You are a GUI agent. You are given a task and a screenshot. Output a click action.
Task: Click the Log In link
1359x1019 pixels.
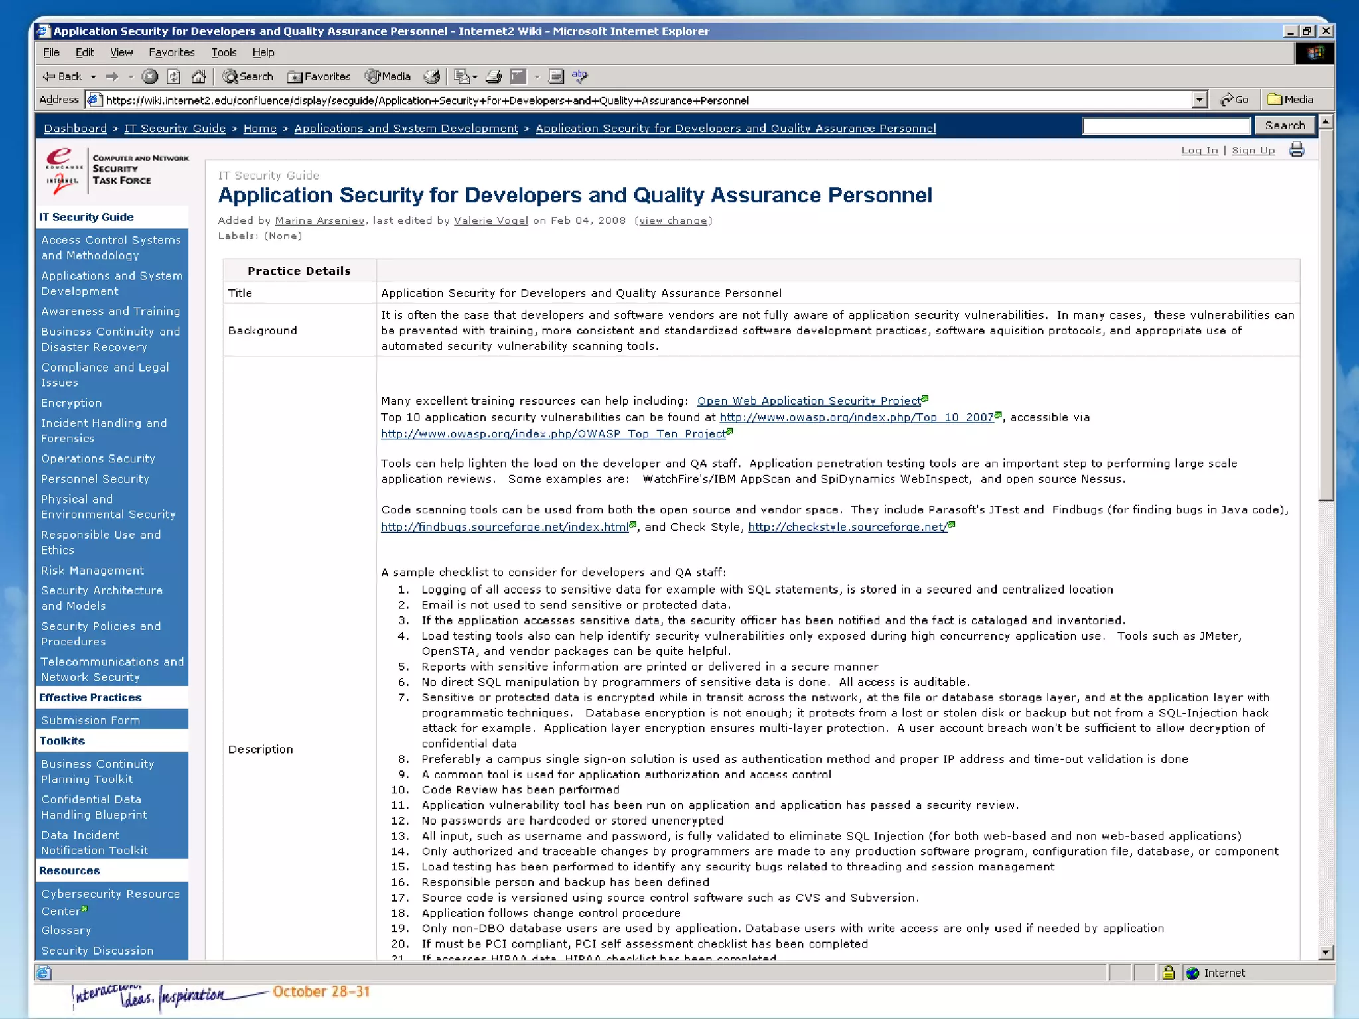click(1199, 151)
